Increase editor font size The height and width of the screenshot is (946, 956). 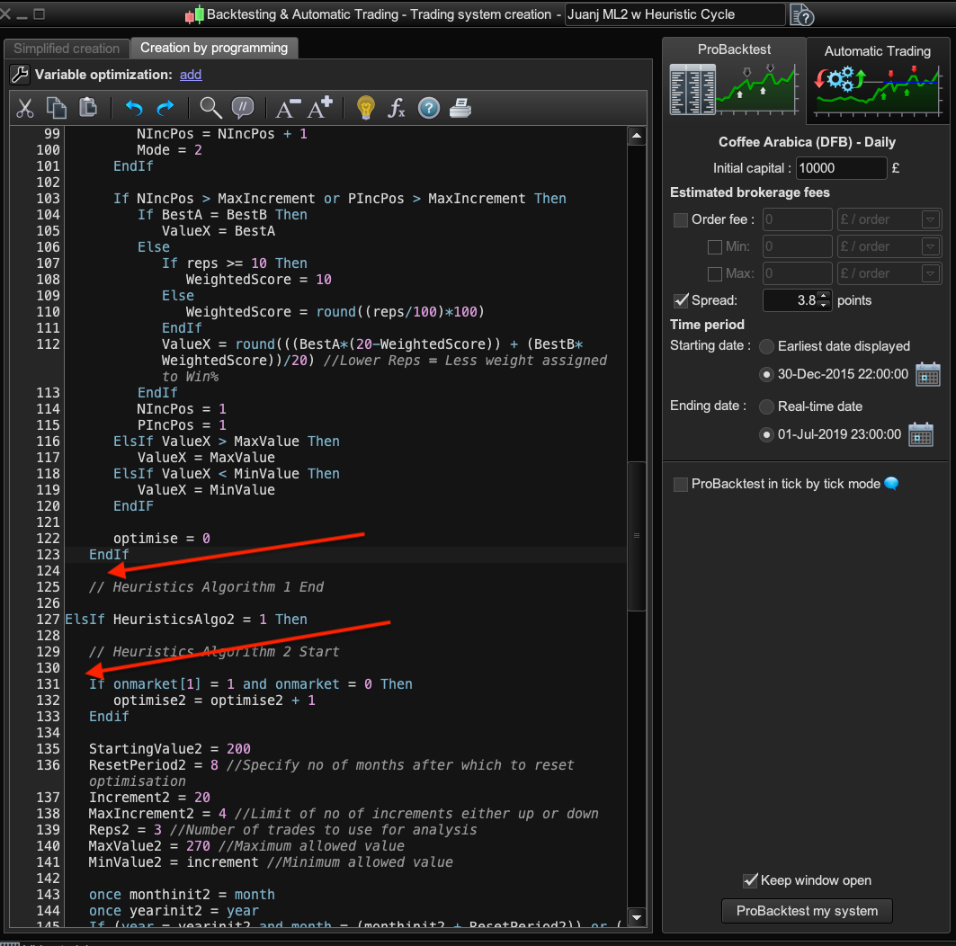click(320, 109)
